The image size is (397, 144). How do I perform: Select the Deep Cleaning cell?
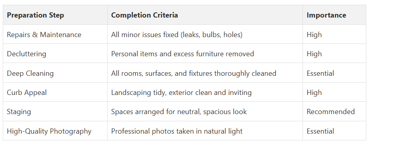click(x=55, y=73)
